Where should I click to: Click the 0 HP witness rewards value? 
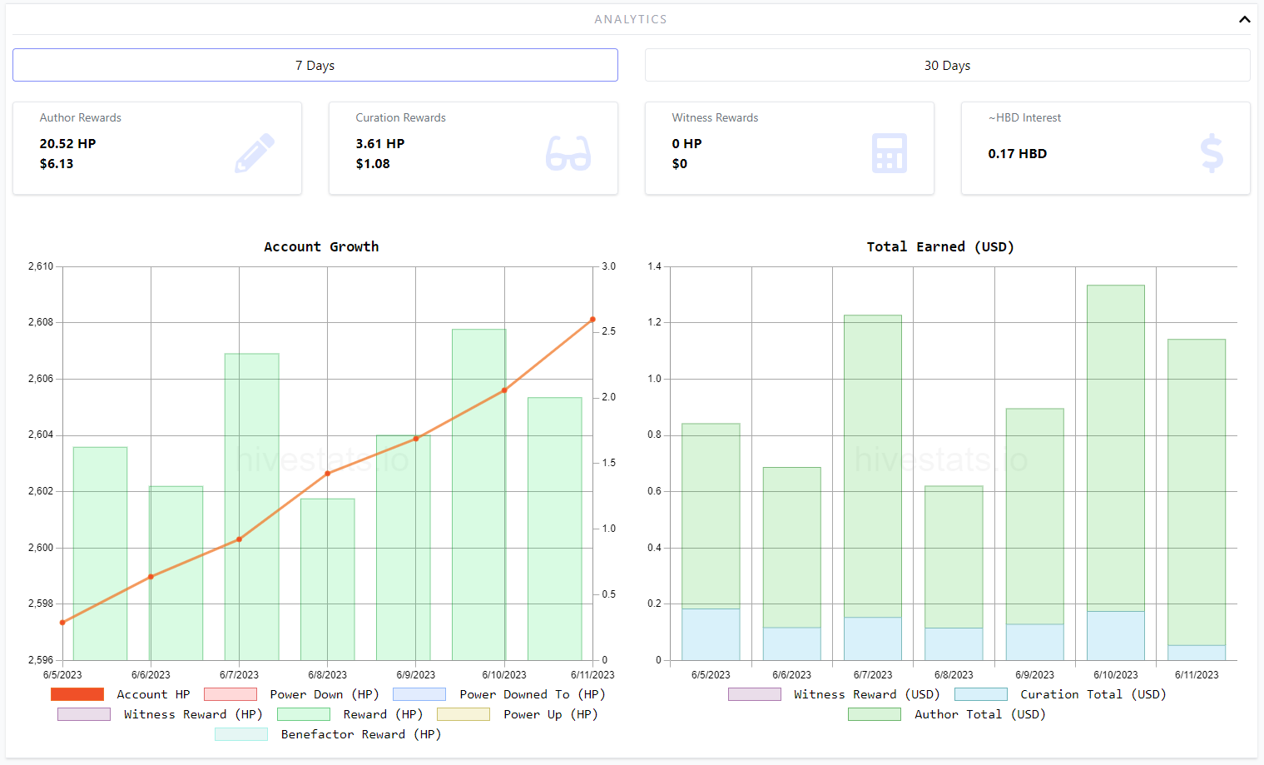click(687, 143)
